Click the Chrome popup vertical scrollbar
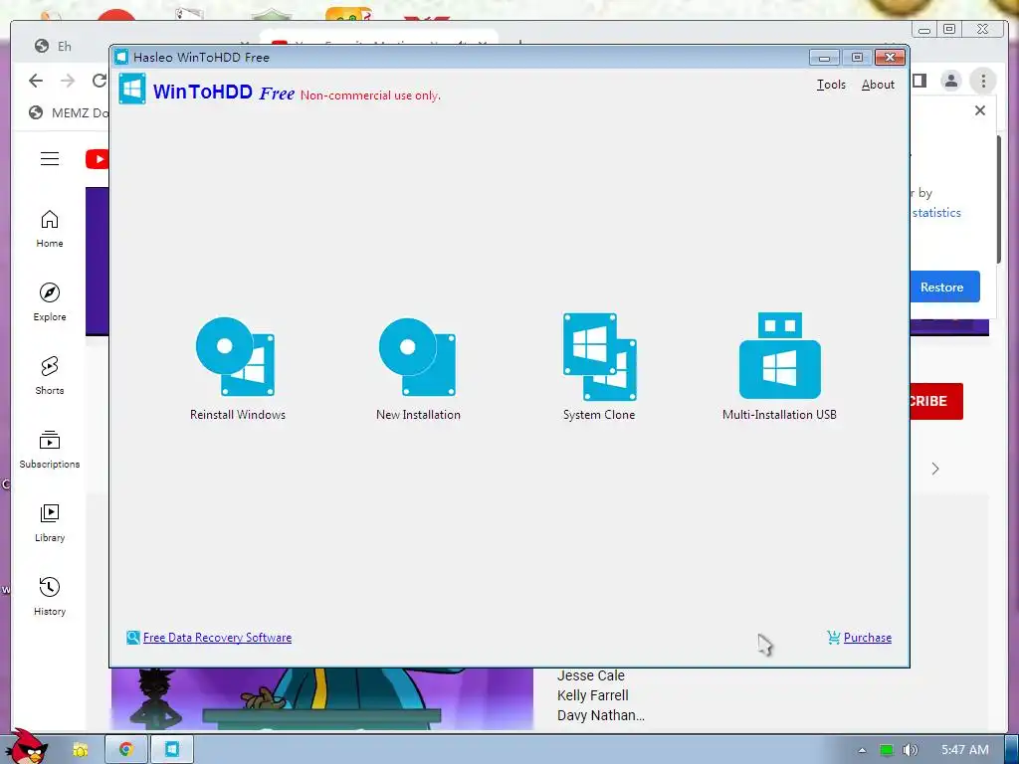This screenshot has width=1019, height=764. click(999, 199)
